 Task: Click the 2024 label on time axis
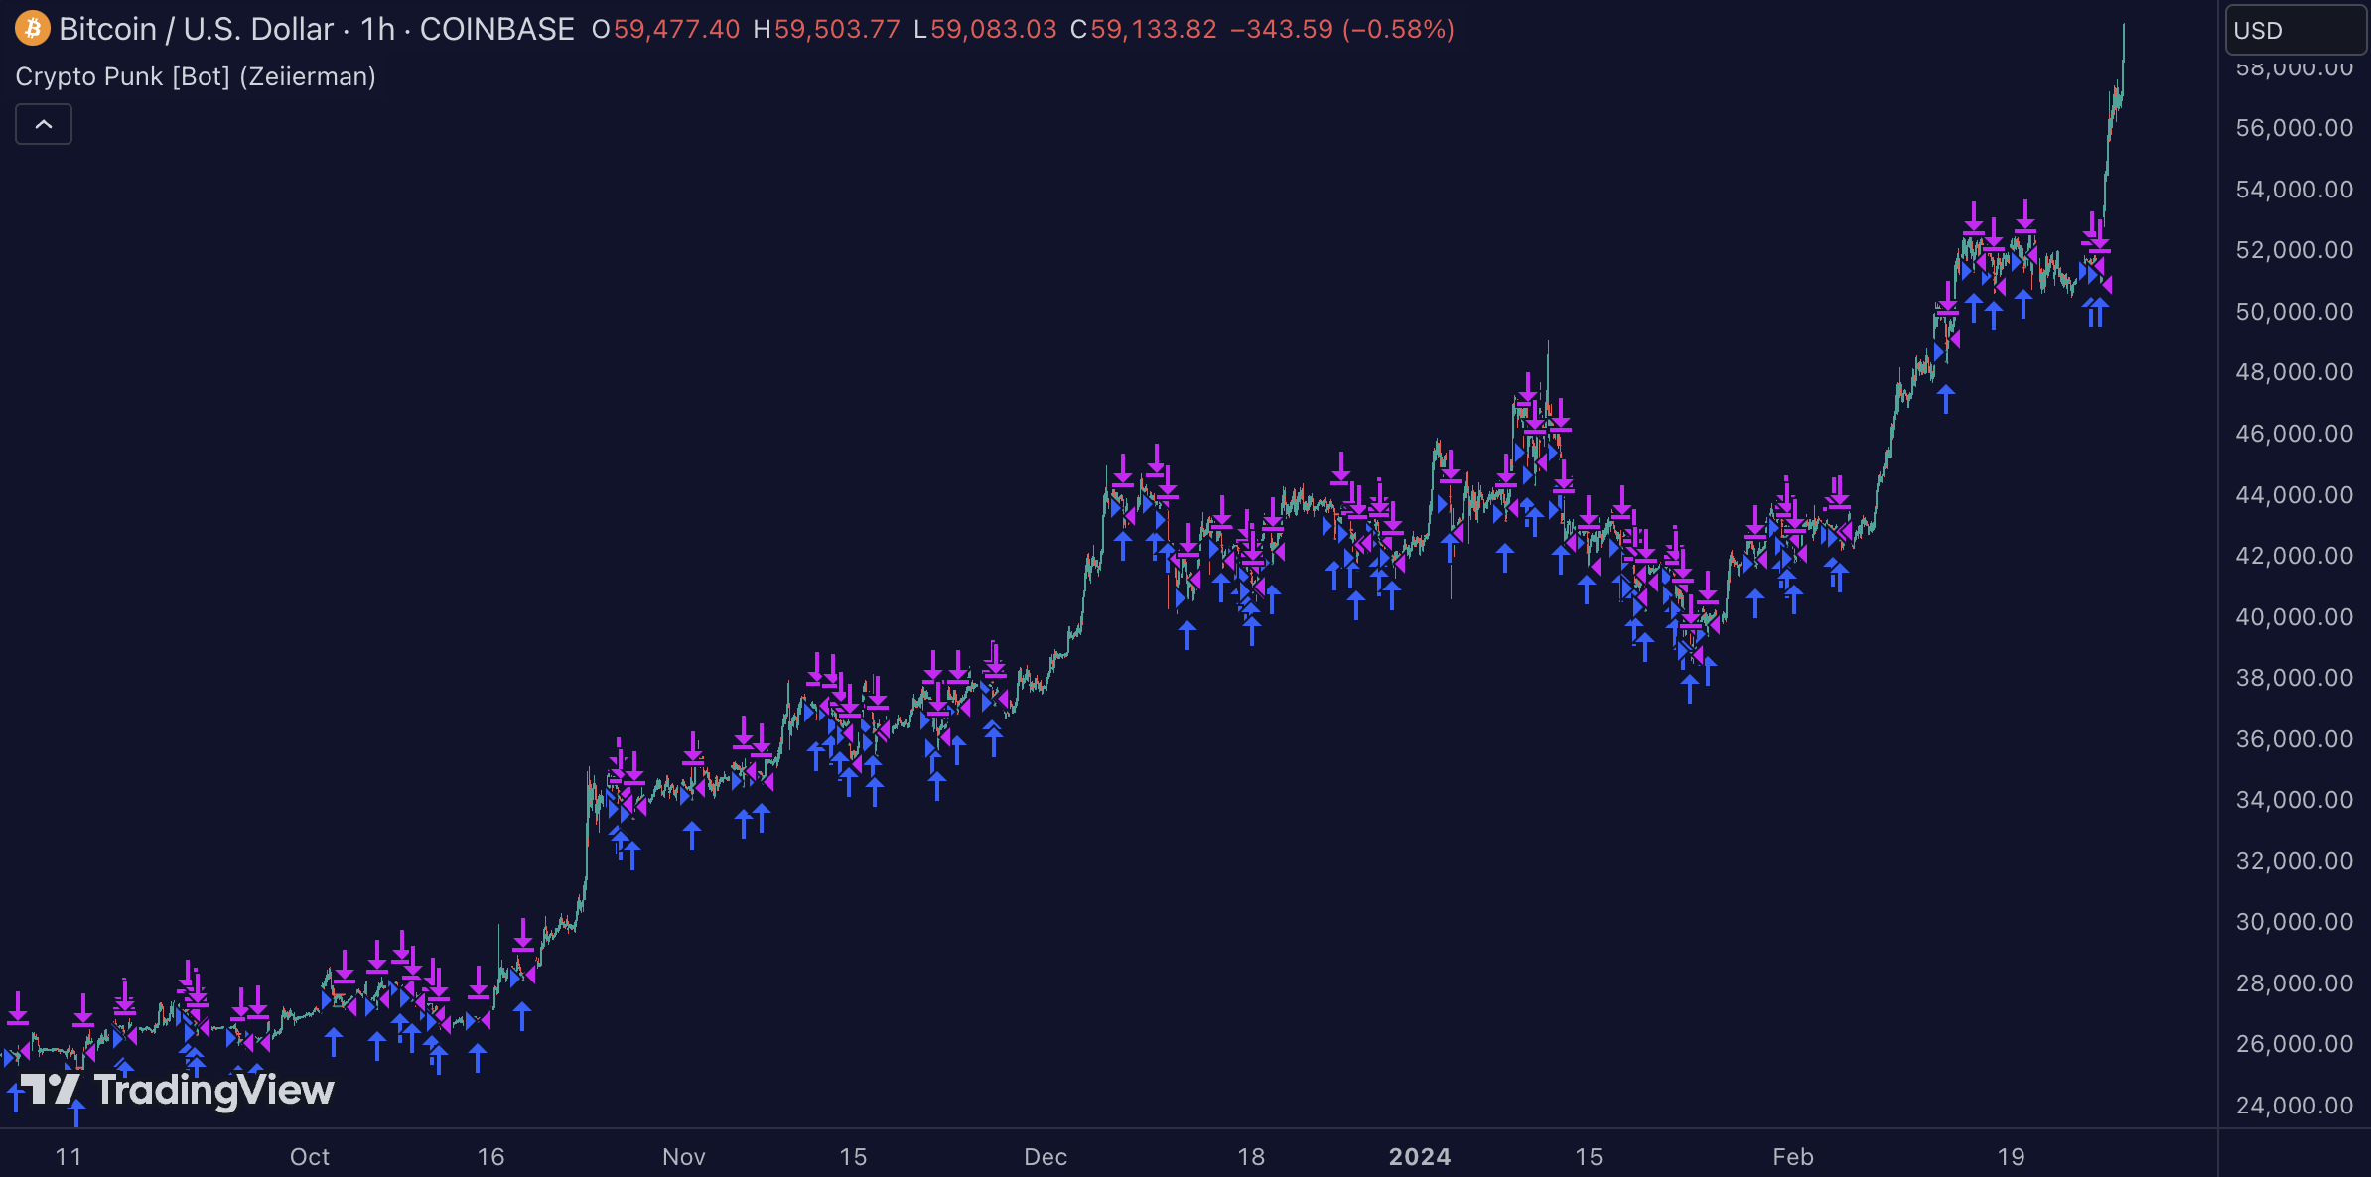(1419, 1156)
